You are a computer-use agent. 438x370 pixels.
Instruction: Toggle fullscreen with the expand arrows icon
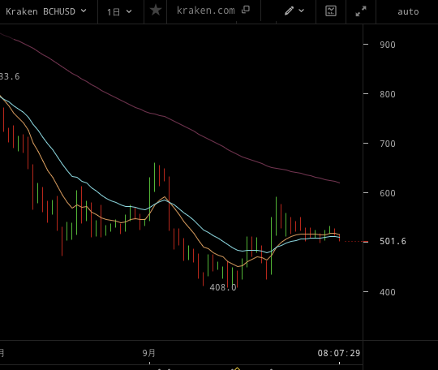tap(361, 11)
